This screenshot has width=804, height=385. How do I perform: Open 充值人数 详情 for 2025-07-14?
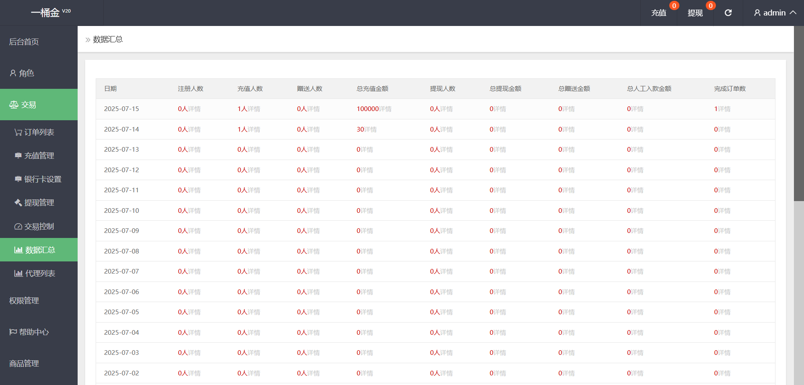[x=254, y=129]
